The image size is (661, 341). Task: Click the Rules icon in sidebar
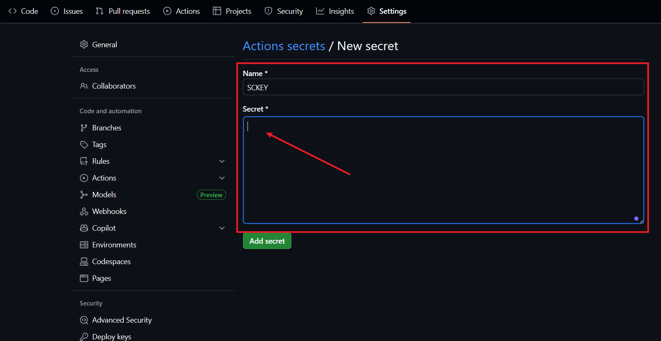[84, 161]
